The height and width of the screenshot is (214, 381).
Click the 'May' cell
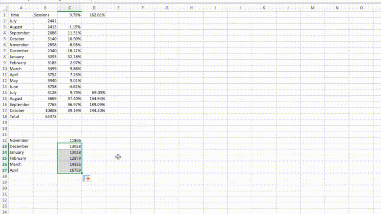(21, 80)
